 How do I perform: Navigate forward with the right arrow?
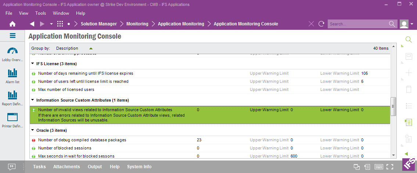click(x=42, y=24)
